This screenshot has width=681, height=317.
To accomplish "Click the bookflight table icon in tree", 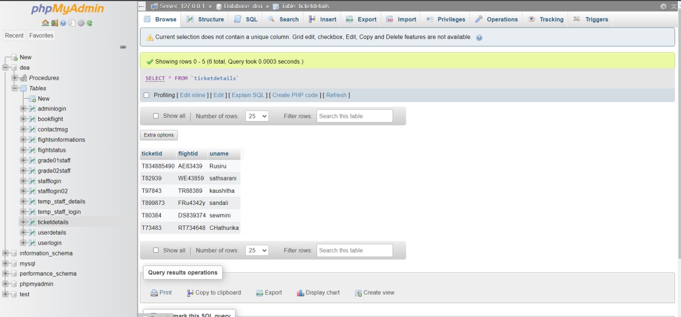I will 32,119.
